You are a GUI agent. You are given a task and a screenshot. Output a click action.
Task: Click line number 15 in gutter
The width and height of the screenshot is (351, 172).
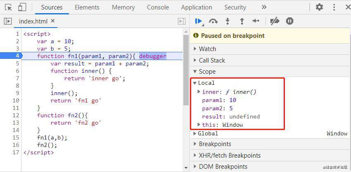(16, 137)
